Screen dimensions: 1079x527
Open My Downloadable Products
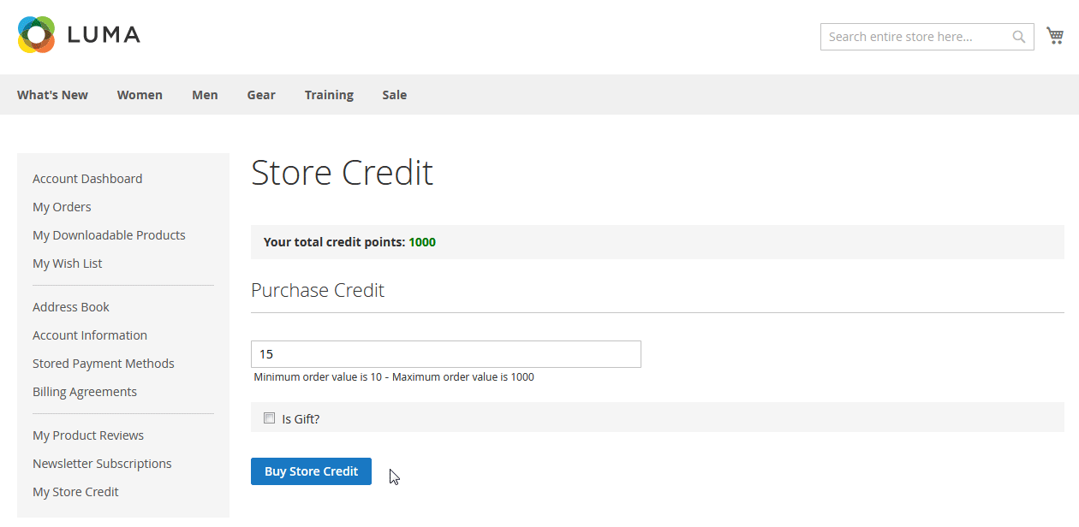click(109, 235)
